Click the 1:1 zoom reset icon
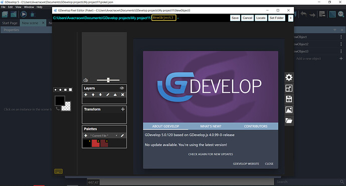346x186 pixels. [x=341, y=15]
